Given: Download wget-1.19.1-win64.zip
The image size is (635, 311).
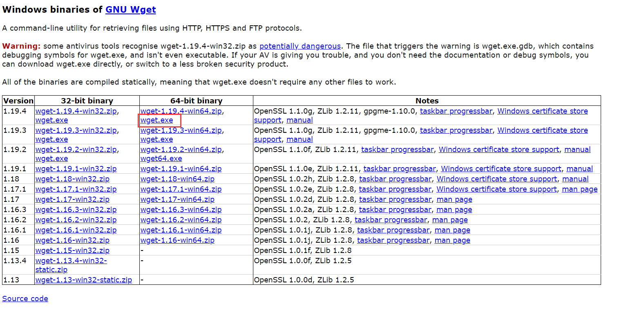Looking at the screenshot, I should (181, 169).
